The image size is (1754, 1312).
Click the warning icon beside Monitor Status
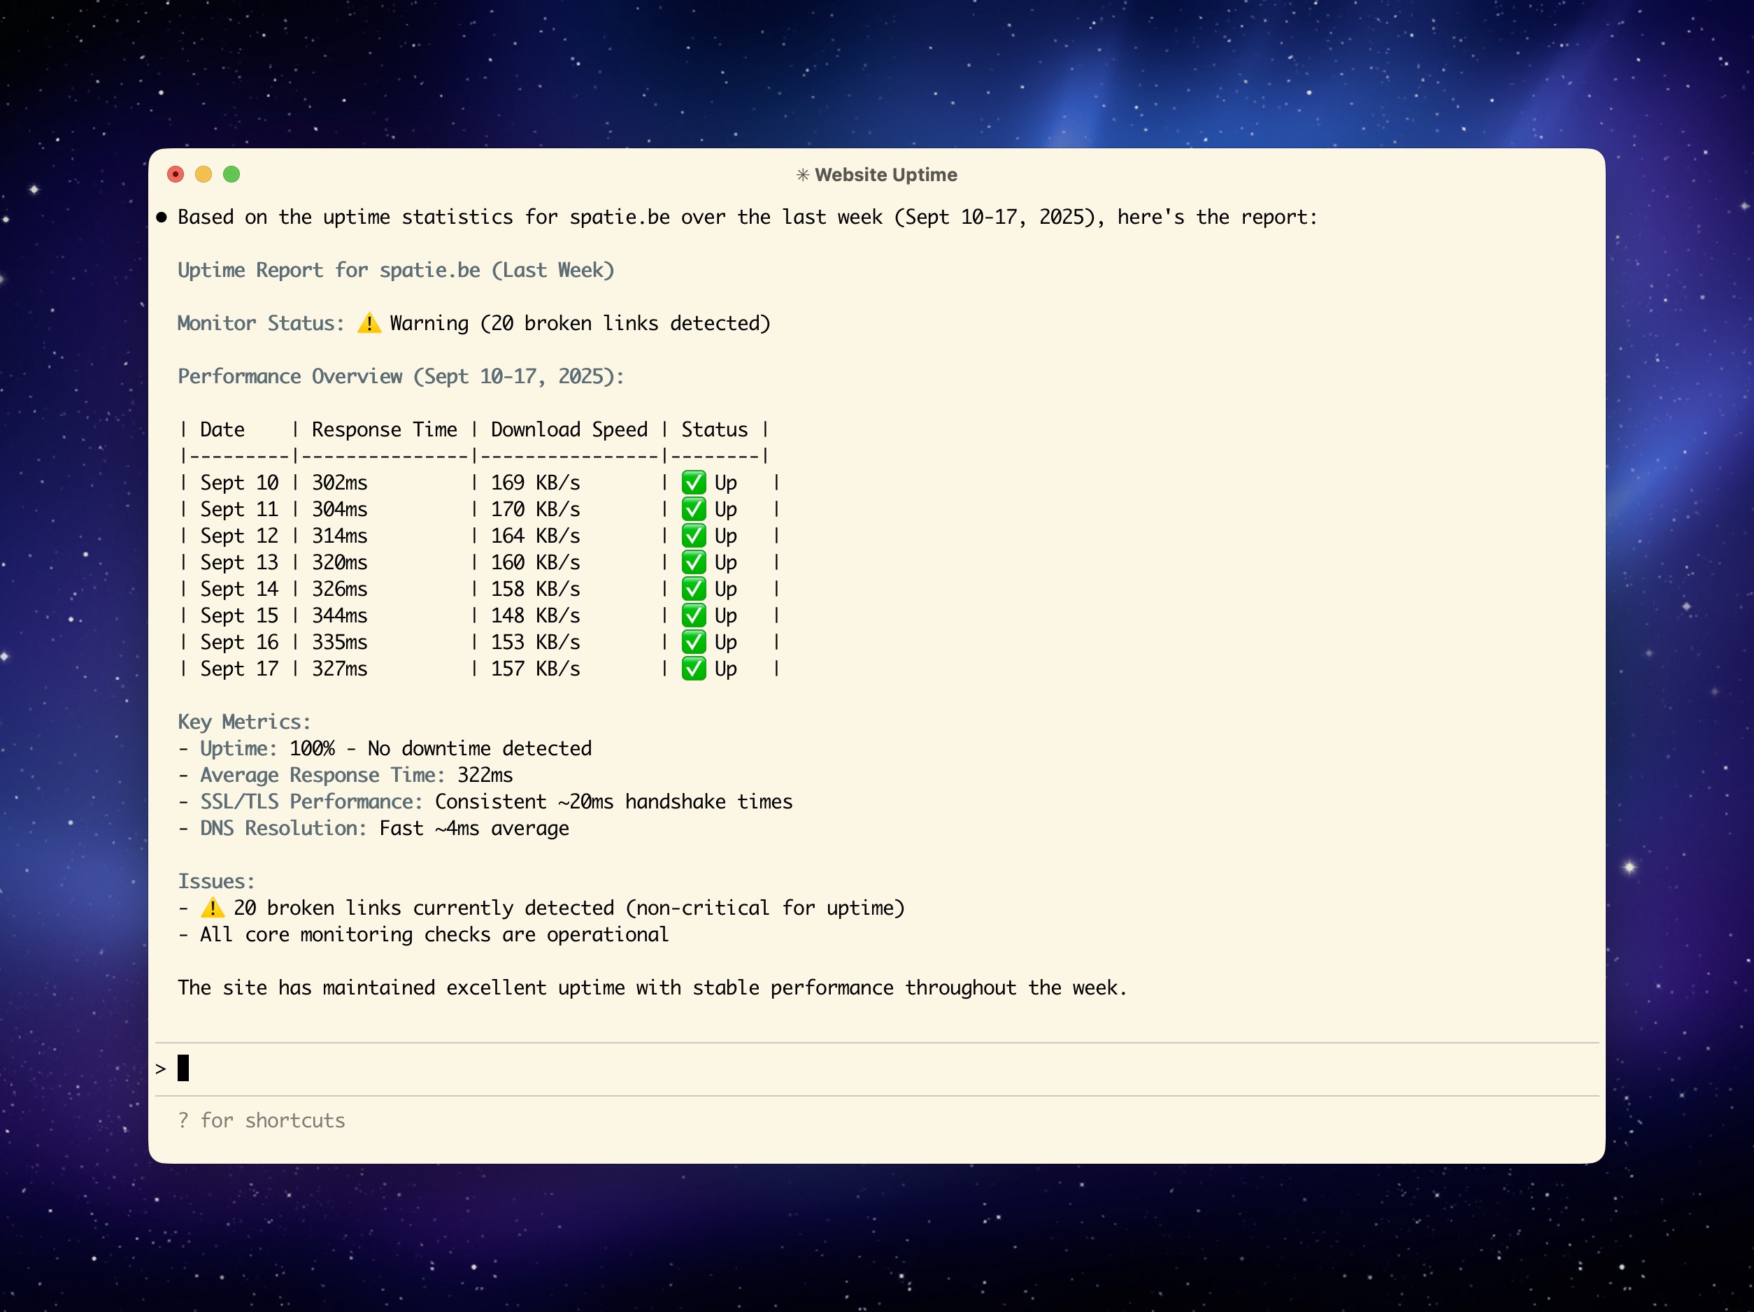(x=369, y=323)
